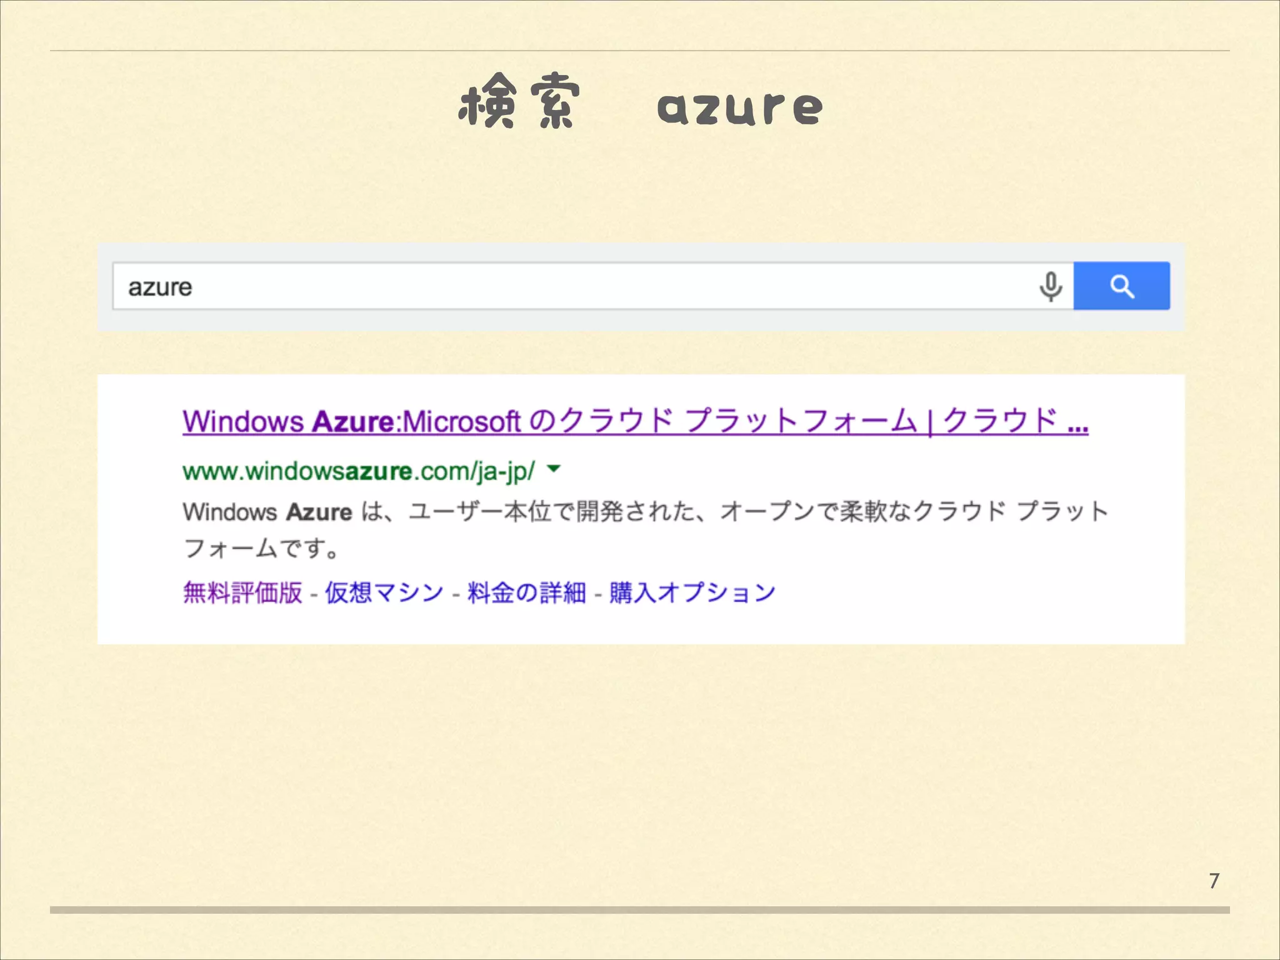Expand the green arrow next to windowsazure.com URL
The height and width of the screenshot is (960, 1280).
tap(554, 468)
